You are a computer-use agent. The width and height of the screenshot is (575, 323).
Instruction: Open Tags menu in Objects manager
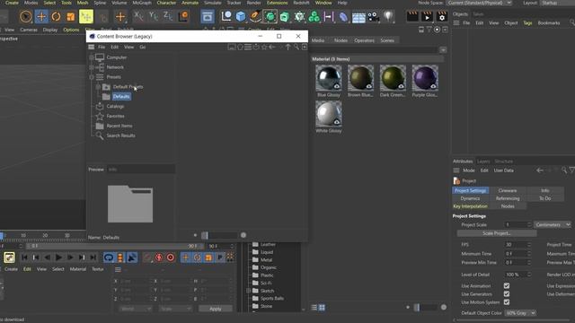527,23
